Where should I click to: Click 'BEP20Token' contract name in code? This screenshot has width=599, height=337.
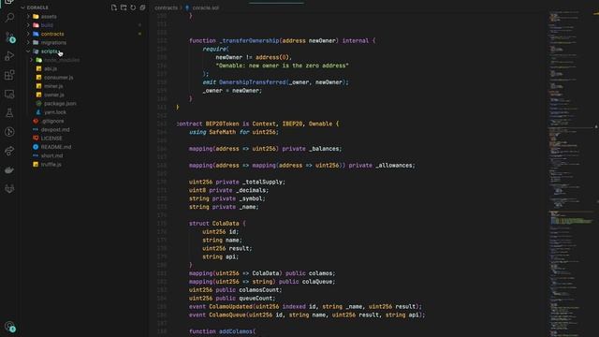tap(223, 124)
